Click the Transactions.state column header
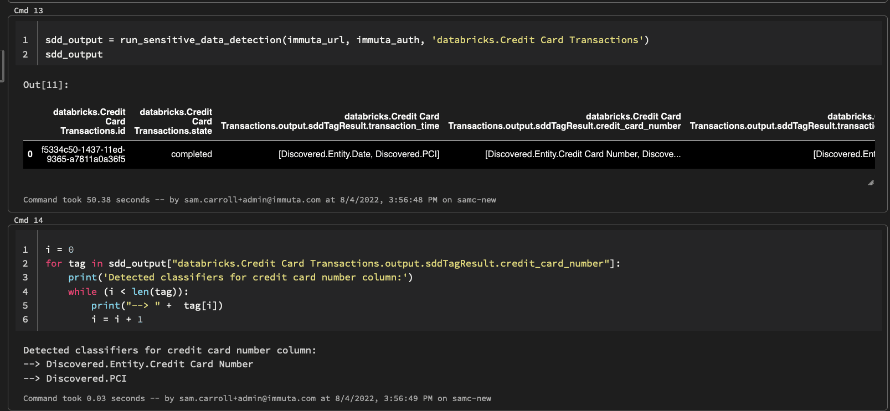Screen dimensions: 890x411 (x=173, y=121)
